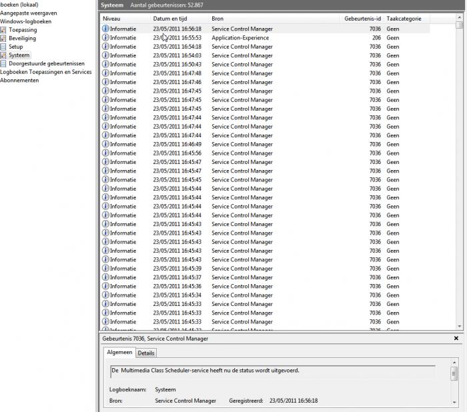Click the Setup log icon
The height and width of the screenshot is (412, 467).
[3, 47]
